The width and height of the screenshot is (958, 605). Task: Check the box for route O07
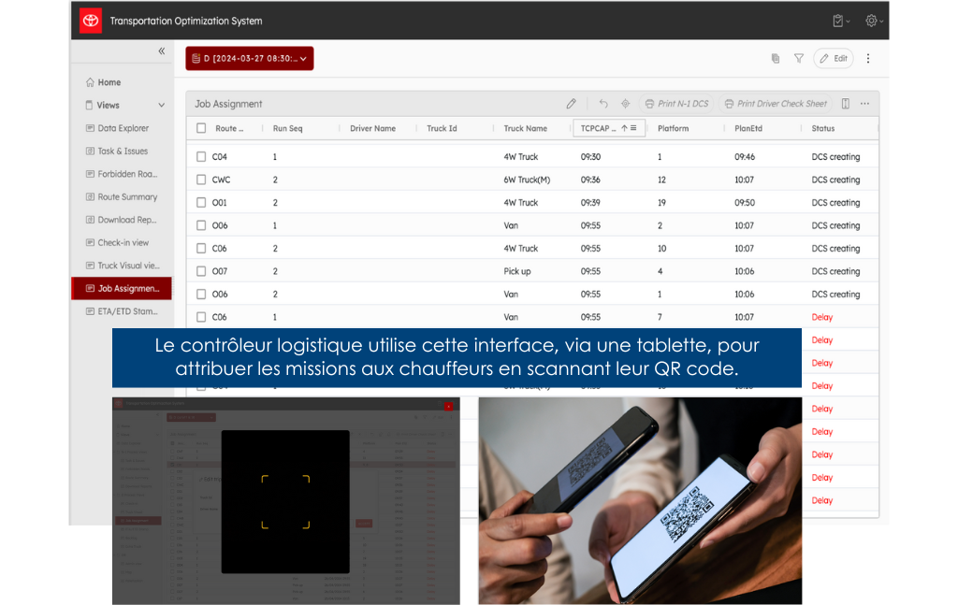[201, 271]
